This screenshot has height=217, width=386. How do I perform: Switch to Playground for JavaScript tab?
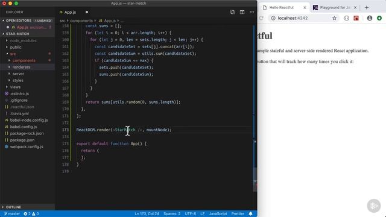click(x=335, y=8)
